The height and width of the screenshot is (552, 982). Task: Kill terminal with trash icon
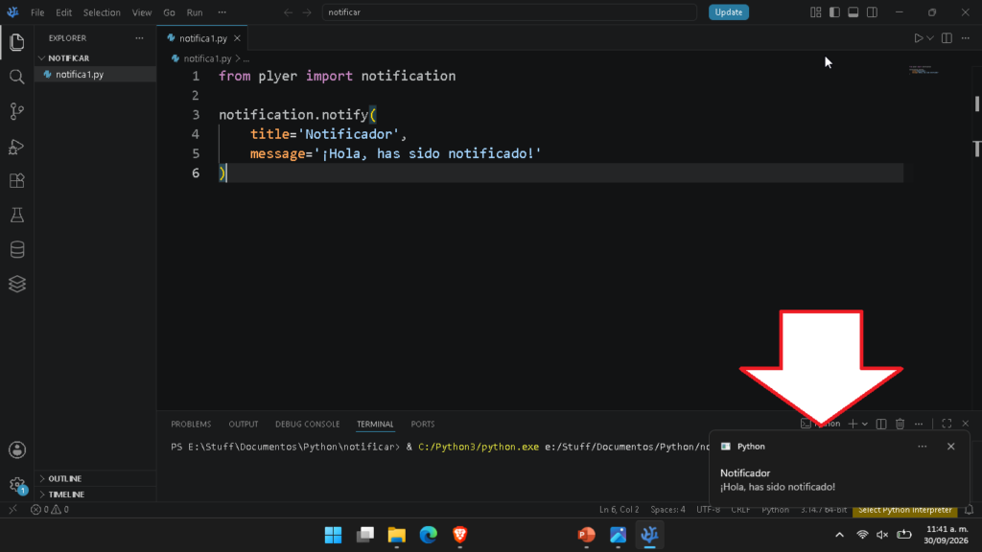(x=900, y=424)
